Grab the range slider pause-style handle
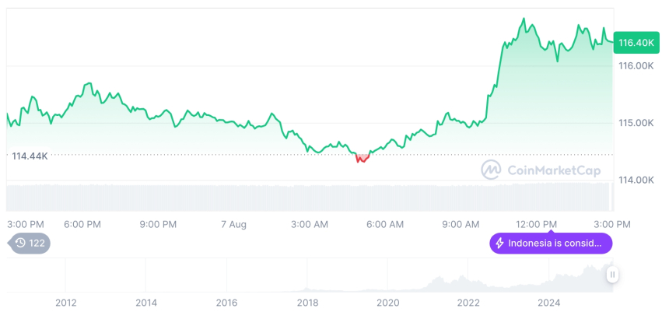 pyautogui.click(x=613, y=275)
